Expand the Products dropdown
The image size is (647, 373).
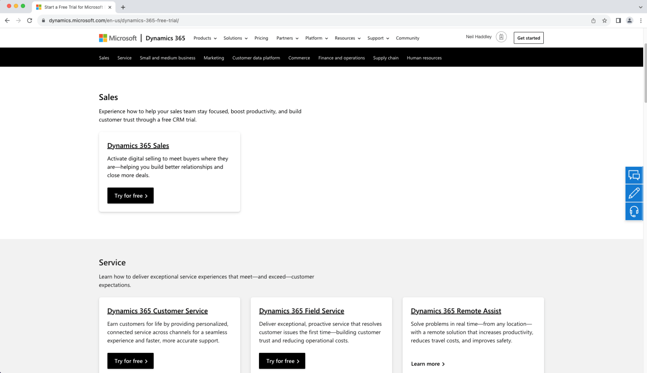point(205,38)
